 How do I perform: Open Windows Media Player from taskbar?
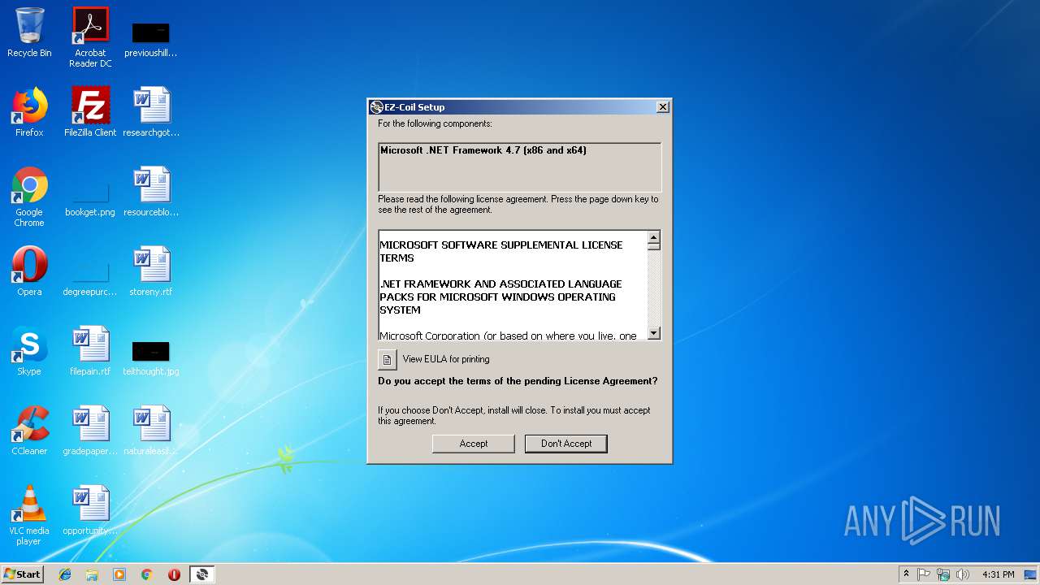click(x=119, y=574)
